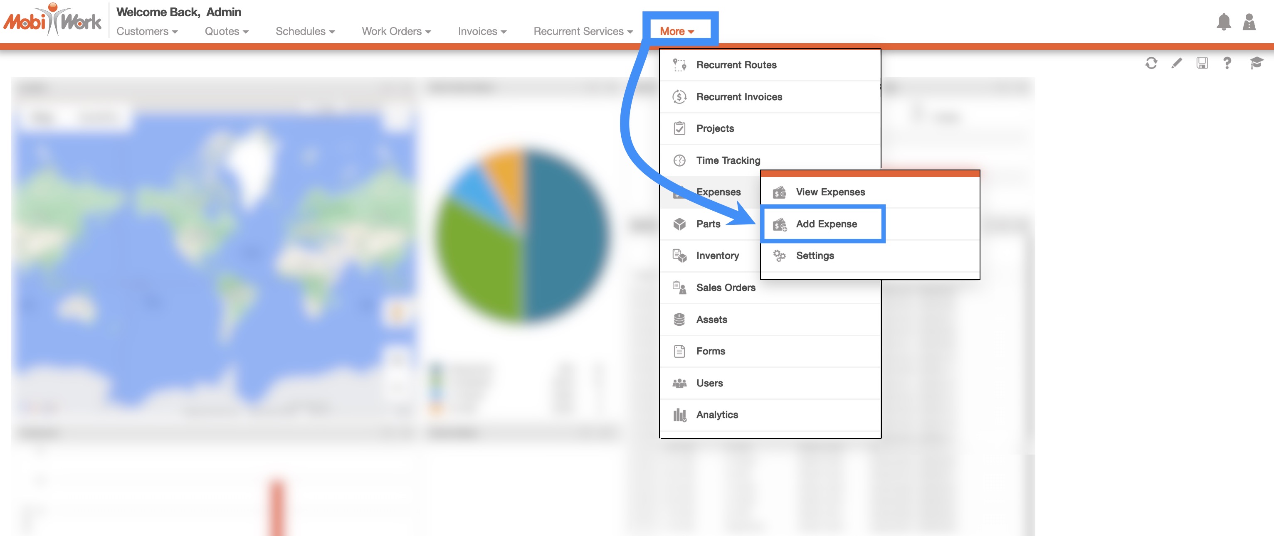Collapse the More menu
This screenshot has height=536, width=1274.
pos(677,32)
